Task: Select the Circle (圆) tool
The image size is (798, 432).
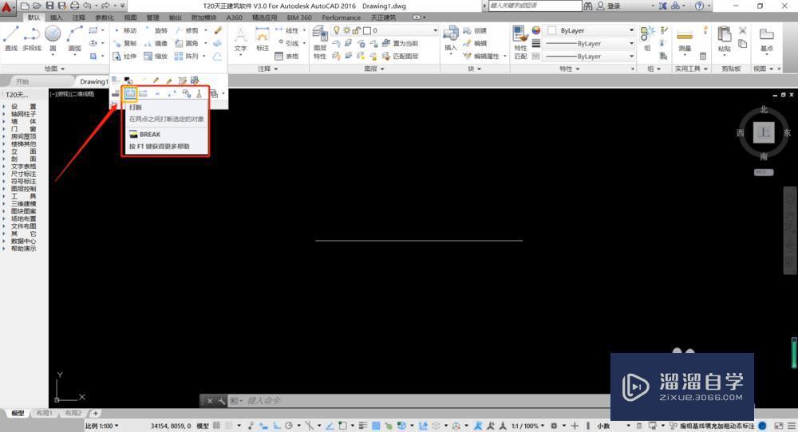Action: tap(53, 38)
